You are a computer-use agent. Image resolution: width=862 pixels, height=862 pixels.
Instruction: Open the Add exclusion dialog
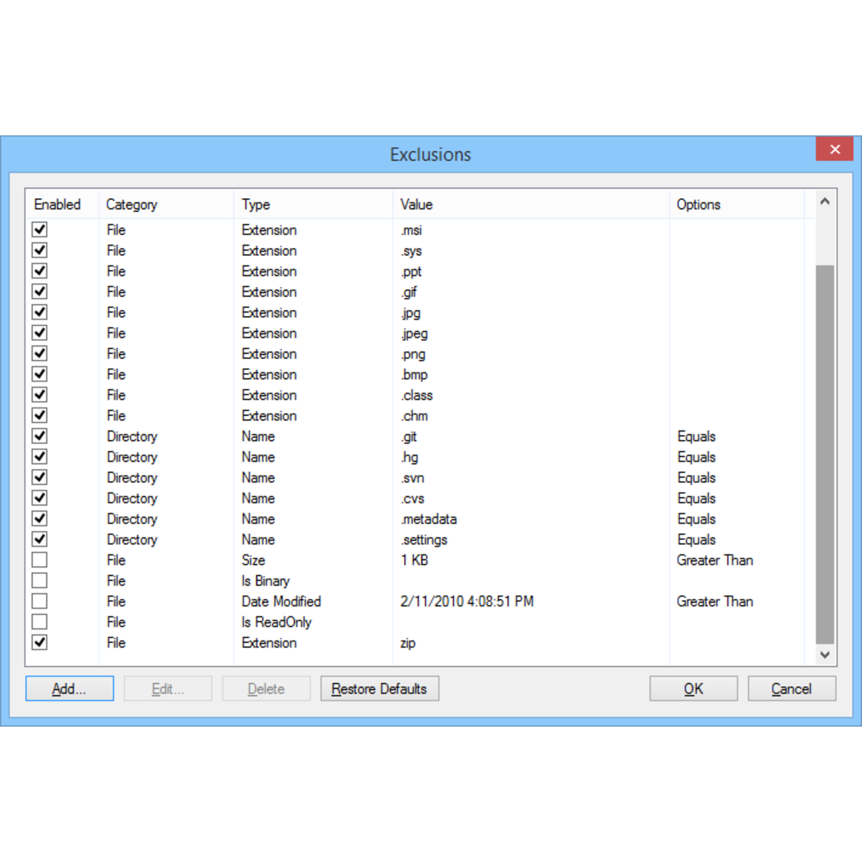pos(69,688)
